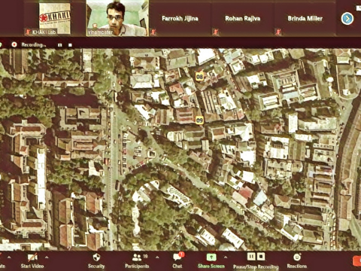Image resolution: width=361 pixels, height=271 pixels.
Task: Click map marker labeled 09
Action: pyautogui.click(x=199, y=120)
